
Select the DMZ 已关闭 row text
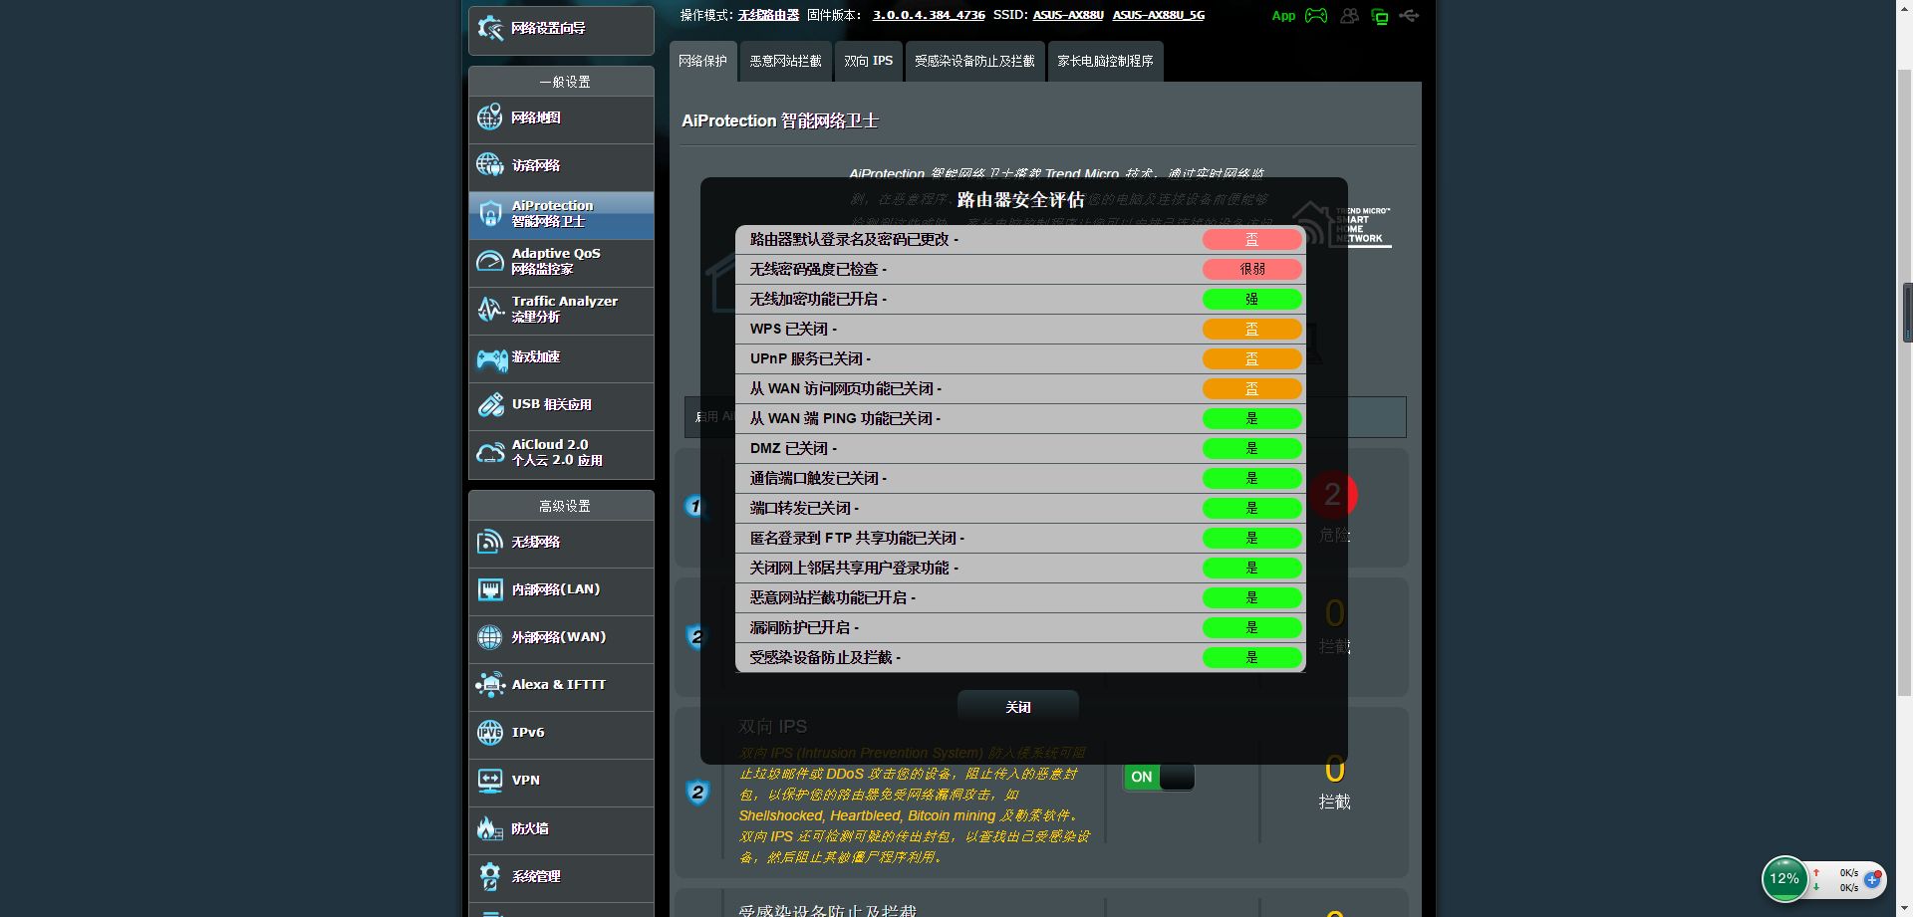click(x=793, y=448)
